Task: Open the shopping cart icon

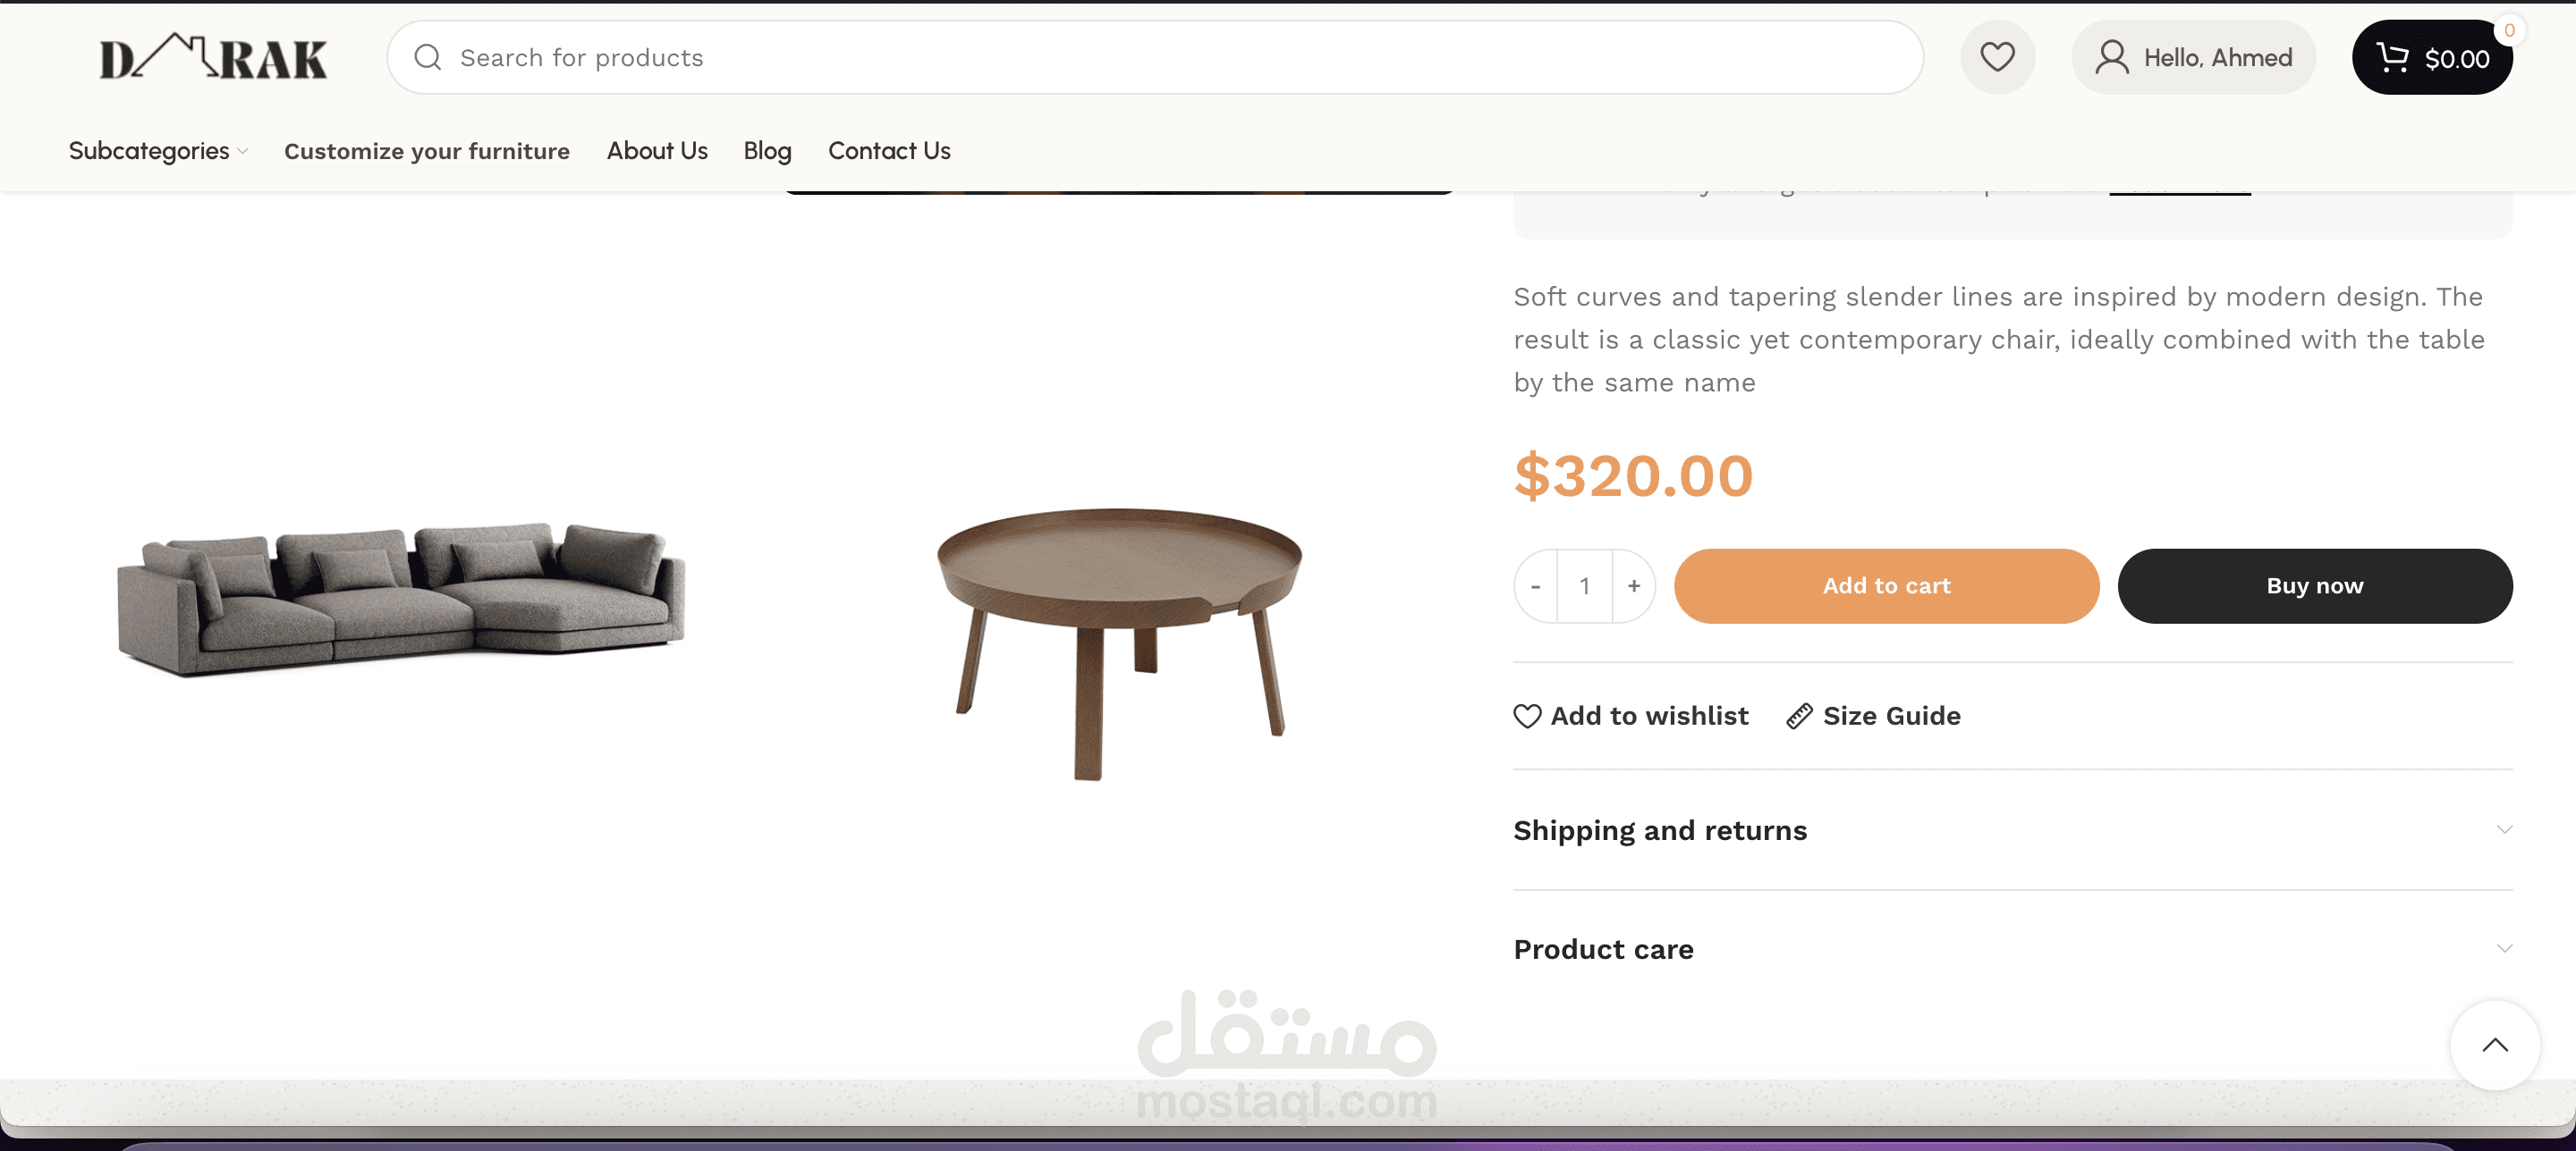Action: 2392,57
